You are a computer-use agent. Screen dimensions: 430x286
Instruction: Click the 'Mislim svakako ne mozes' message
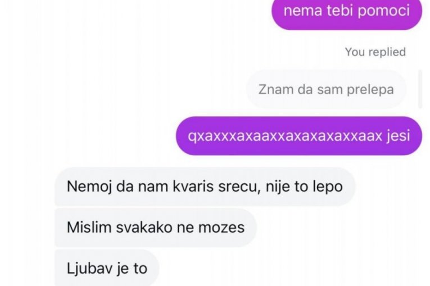click(156, 228)
